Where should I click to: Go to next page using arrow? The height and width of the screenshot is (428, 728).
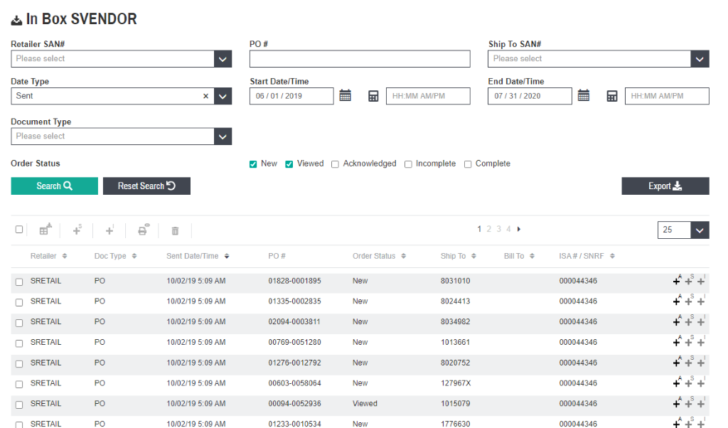point(519,229)
